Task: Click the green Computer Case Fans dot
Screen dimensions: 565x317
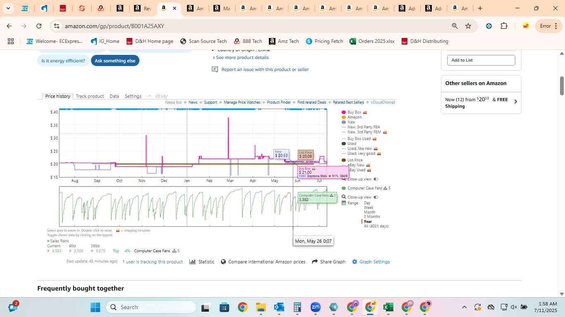Action: tap(343, 188)
